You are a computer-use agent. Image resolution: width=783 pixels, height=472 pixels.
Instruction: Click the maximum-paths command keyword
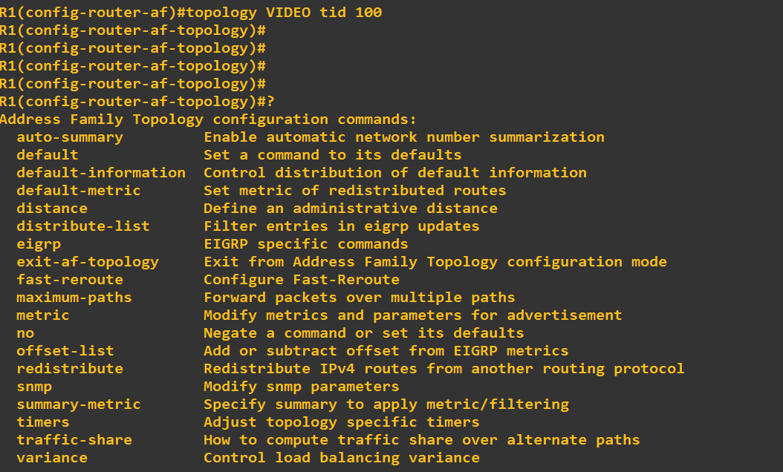[x=74, y=298]
